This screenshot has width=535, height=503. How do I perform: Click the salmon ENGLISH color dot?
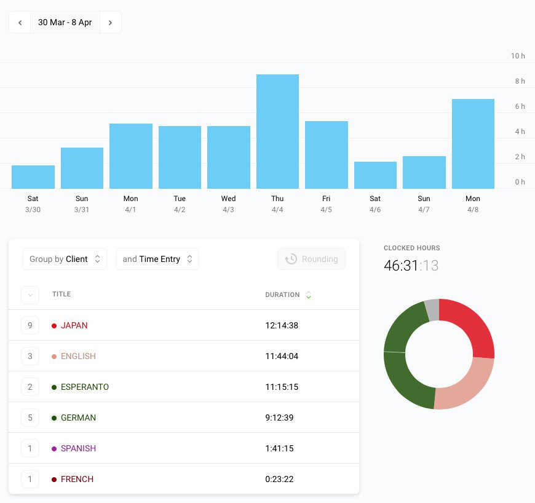pyautogui.click(x=54, y=357)
